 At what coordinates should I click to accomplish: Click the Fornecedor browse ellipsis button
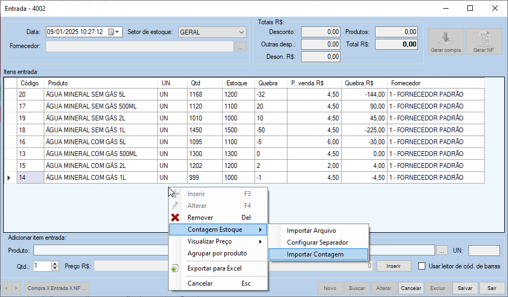pos(240,46)
